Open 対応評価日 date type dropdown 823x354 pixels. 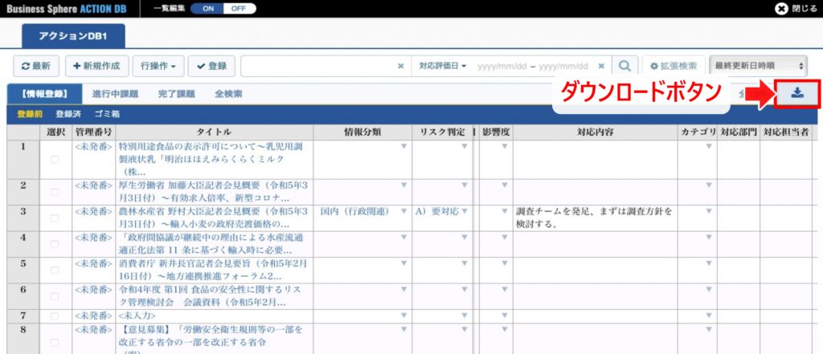tap(442, 66)
